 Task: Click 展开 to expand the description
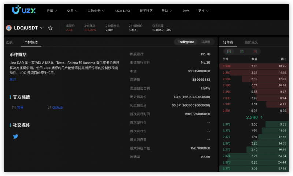[x=13, y=79]
